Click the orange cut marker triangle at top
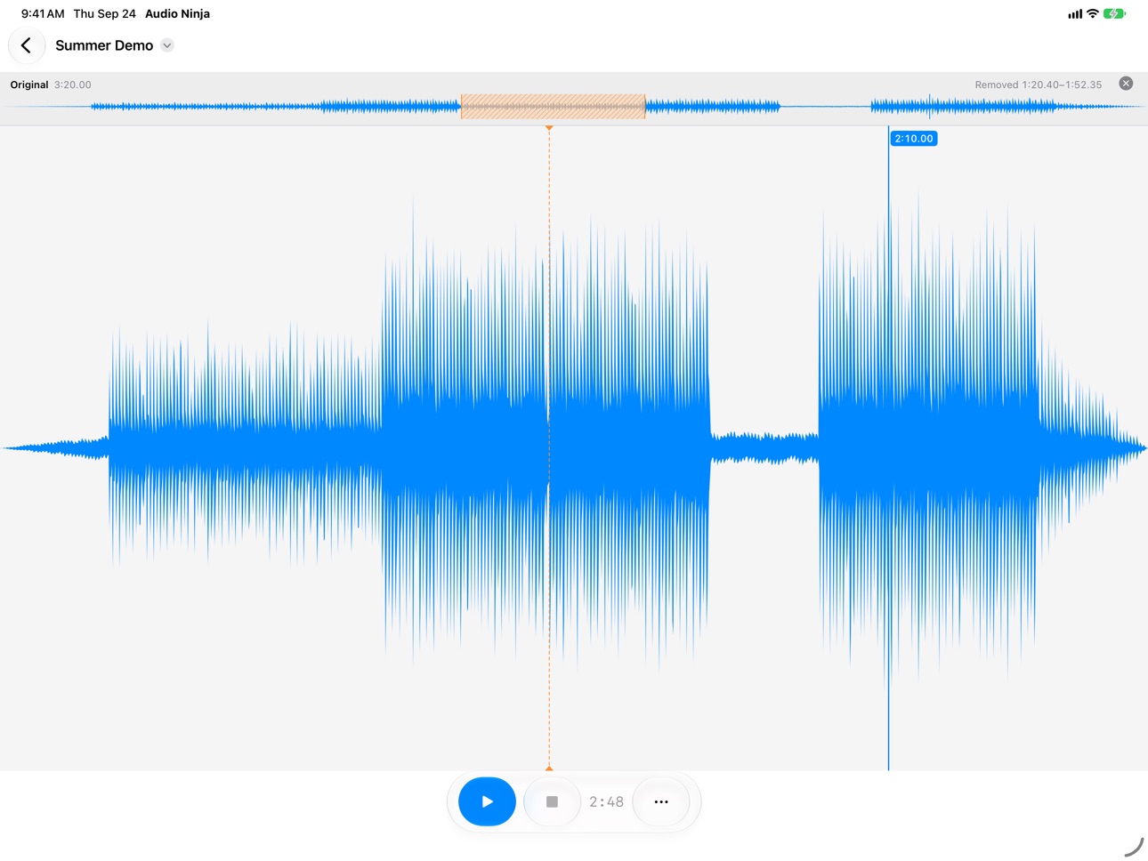Image resolution: width=1148 pixels, height=861 pixels. [549, 128]
